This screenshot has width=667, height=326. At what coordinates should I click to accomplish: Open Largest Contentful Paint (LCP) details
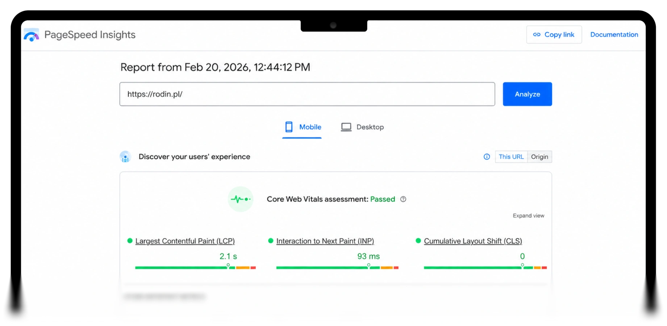(185, 241)
